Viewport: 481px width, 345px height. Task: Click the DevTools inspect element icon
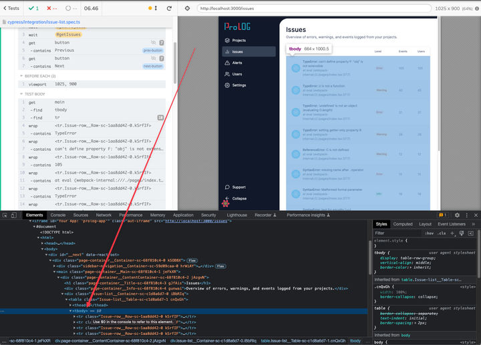click(x=5, y=215)
